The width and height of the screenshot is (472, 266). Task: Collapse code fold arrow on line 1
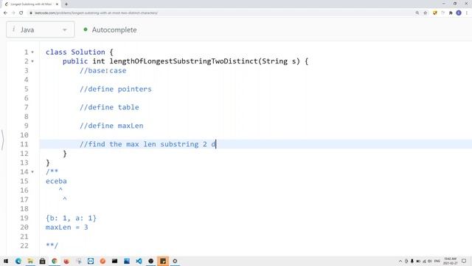click(x=32, y=52)
